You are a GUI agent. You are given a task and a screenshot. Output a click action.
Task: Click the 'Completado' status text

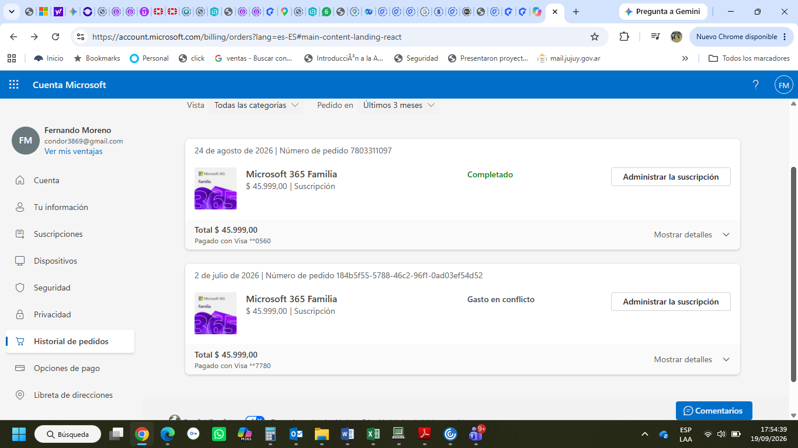tap(490, 174)
